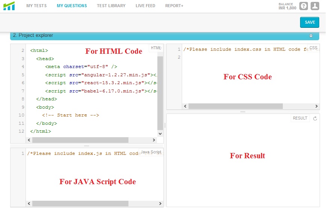Click the <head> opening tag line
The width and height of the screenshot is (326, 212).
click(45, 59)
